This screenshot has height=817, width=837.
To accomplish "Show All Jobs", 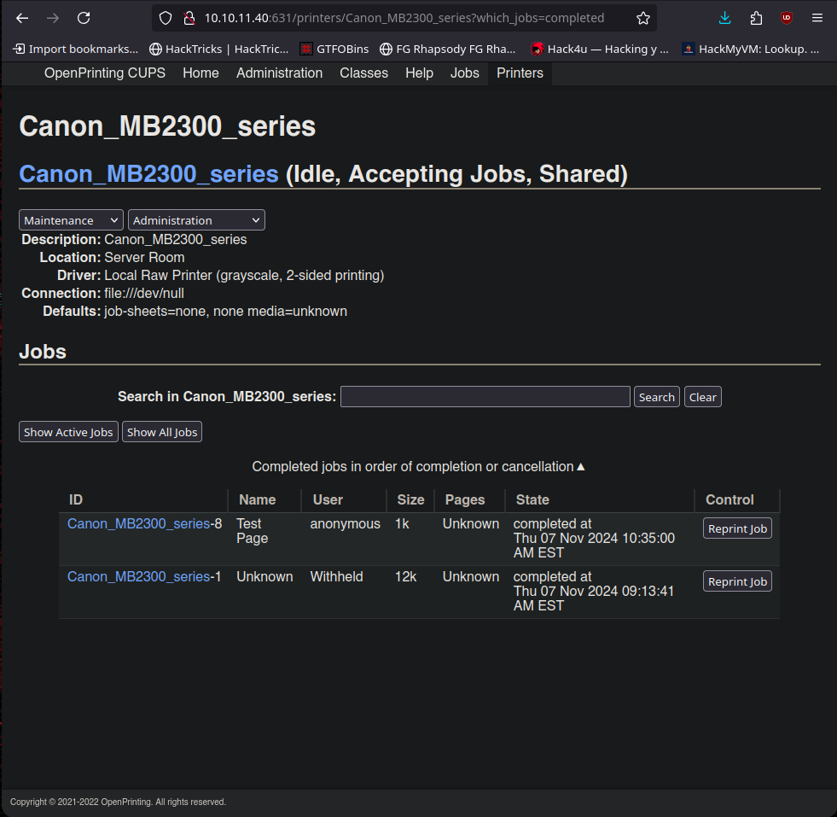I will [162, 432].
